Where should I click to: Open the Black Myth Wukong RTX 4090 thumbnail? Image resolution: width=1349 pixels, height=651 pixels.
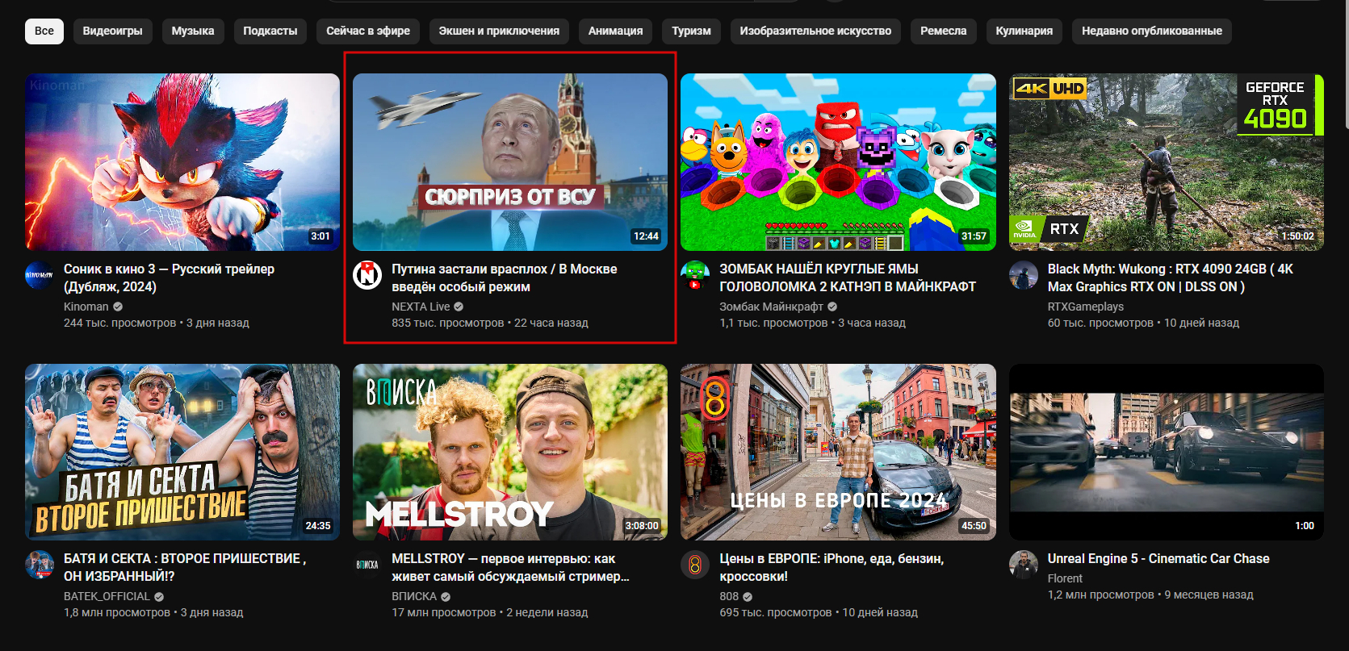(1167, 162)
